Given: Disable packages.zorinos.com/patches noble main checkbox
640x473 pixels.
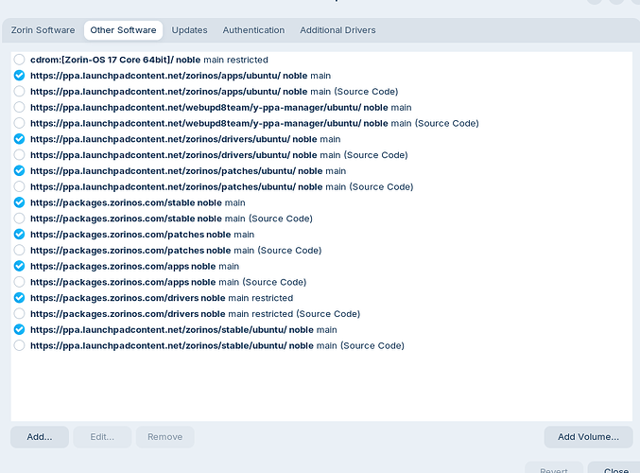Looking at the screenshot, I should click(x=19, y=235).
